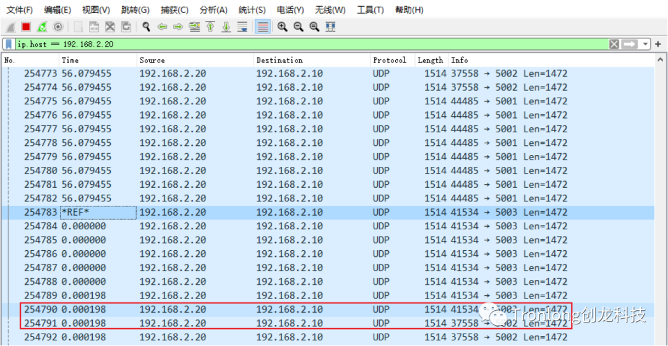Viewport: 668px width, 346px height.
Task: Open the recent filters dropdown arrow
Action: [x=645, y=44]
